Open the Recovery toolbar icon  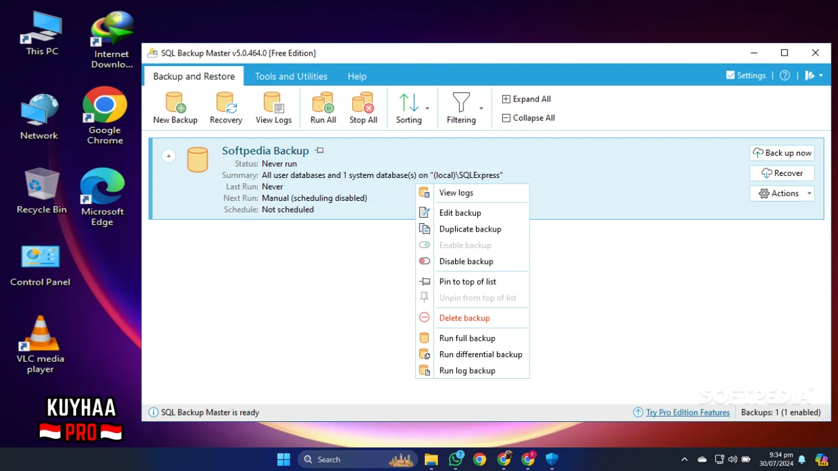click(x=226, y=108)
